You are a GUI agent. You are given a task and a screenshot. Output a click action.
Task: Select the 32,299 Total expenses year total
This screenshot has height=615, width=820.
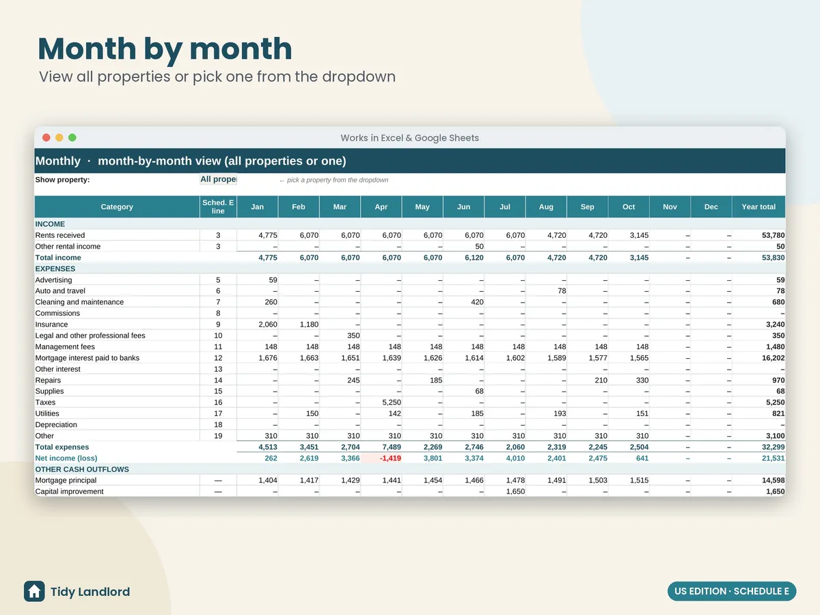(x=758, y=447)
